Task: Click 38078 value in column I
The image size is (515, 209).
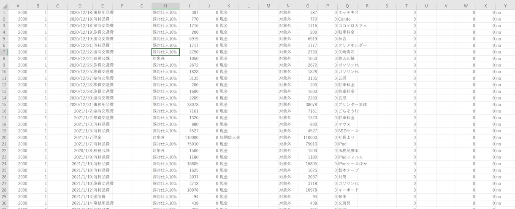Action: click(189, 104)
